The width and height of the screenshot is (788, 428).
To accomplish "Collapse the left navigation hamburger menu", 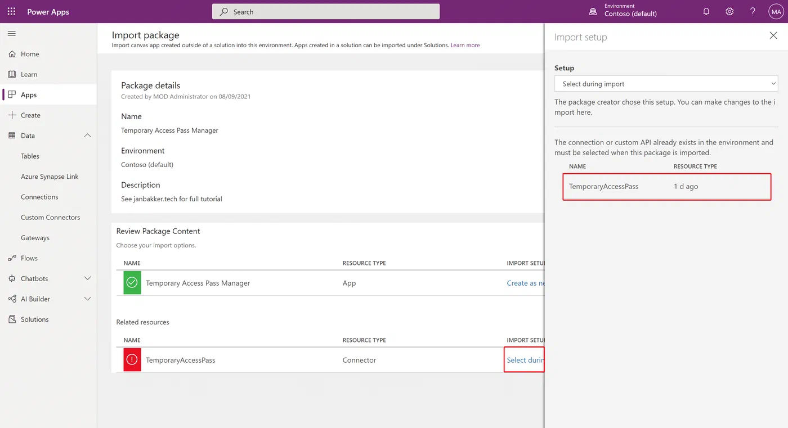I will pos(11,34).
